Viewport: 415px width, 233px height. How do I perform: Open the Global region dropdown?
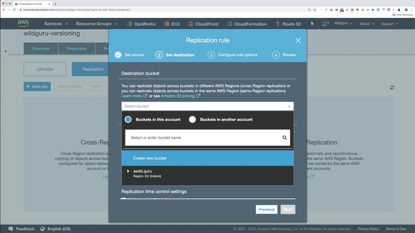[367, 24]
